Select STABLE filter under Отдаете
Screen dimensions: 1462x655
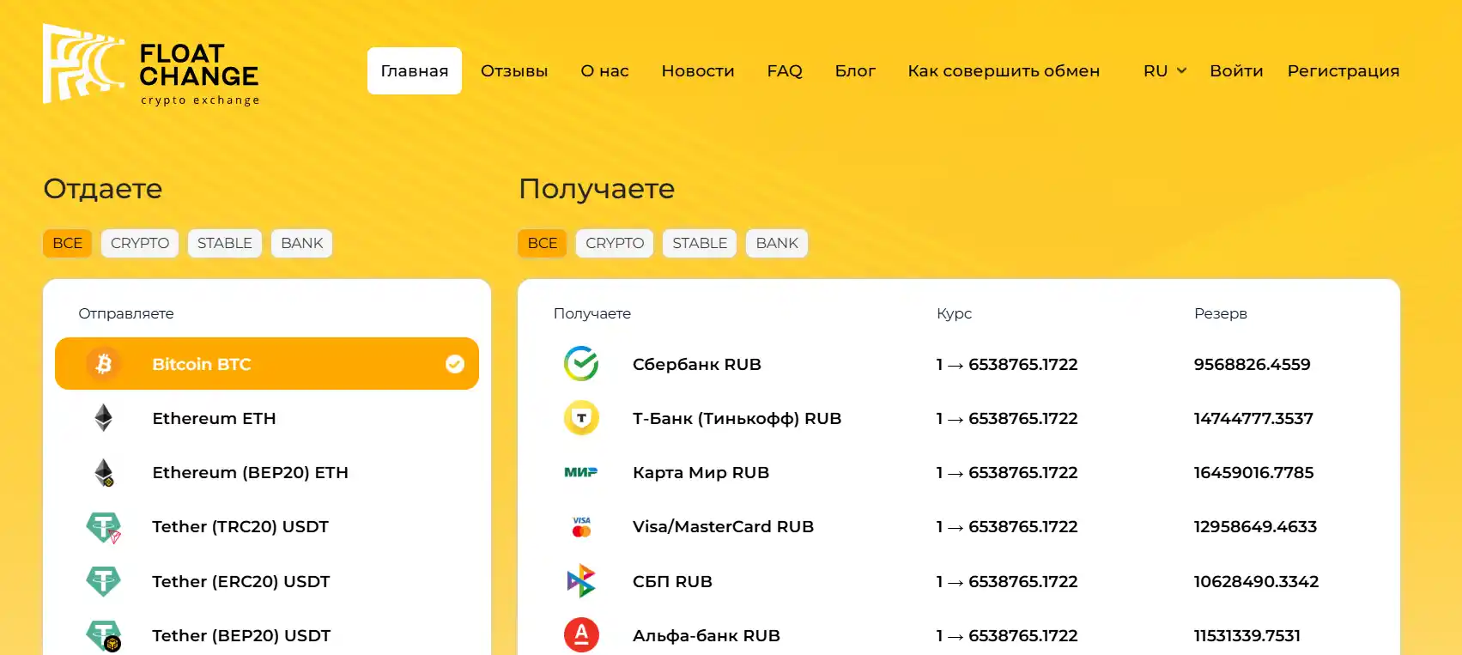(x=225, y=243)
